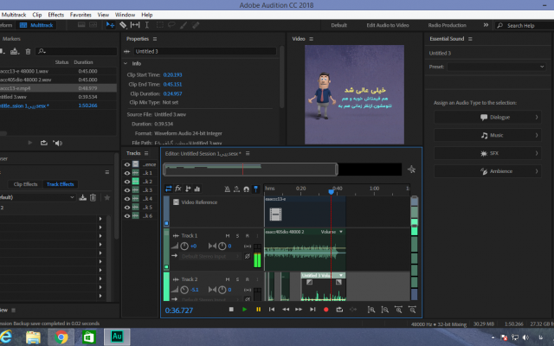Hide the k3 track eye icon
554x346 pixels.
coord(127,190)
